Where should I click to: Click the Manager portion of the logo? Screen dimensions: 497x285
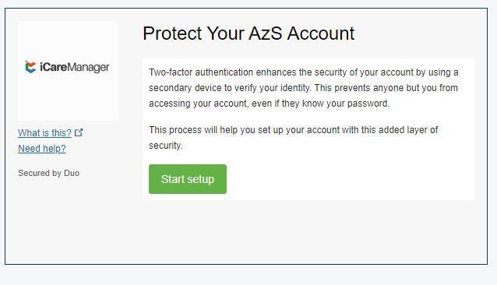tap(89, 68)
